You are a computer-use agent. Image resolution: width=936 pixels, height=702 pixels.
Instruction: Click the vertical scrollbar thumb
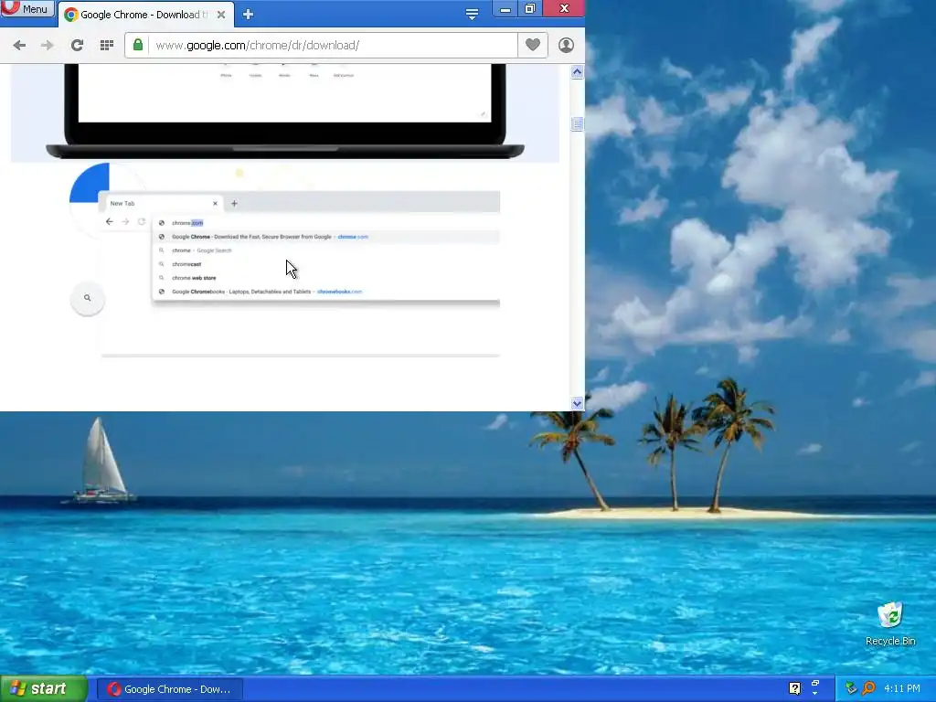pyautogui.click(x=577, y=124)
